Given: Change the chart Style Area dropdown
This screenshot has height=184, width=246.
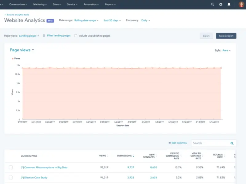Looking at the screenshot, I should (x=226, y=50).
